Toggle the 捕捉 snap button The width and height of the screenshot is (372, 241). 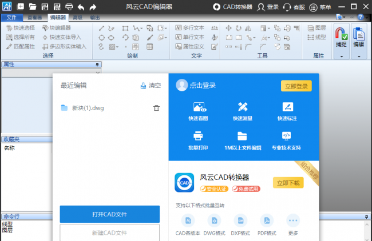pos(342,37)
